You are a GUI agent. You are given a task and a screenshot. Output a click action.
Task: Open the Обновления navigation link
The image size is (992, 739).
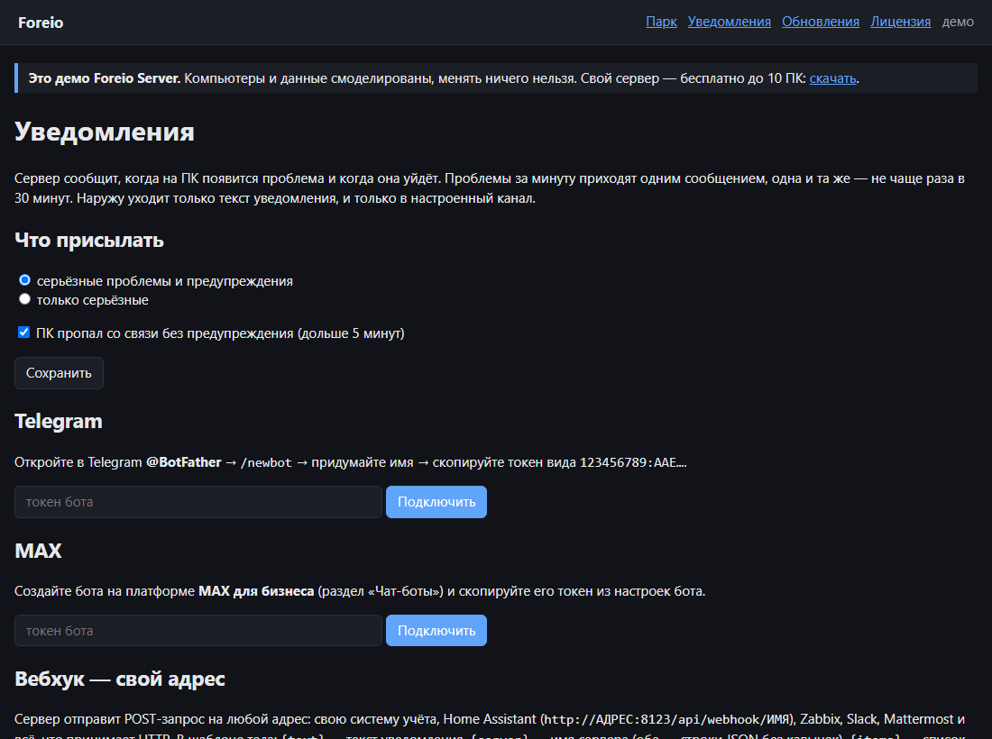820,23
